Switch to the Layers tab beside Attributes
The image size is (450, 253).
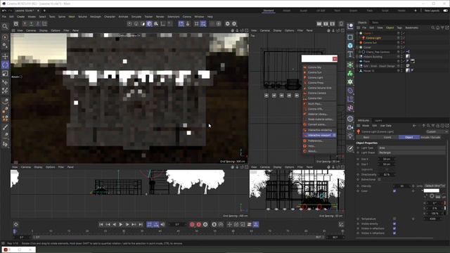(378, 120)
